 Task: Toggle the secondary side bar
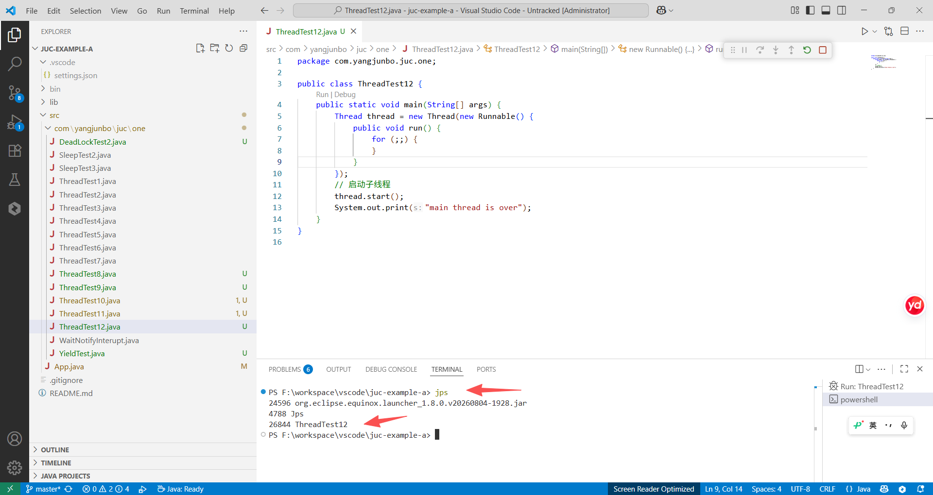pos(842,10)
